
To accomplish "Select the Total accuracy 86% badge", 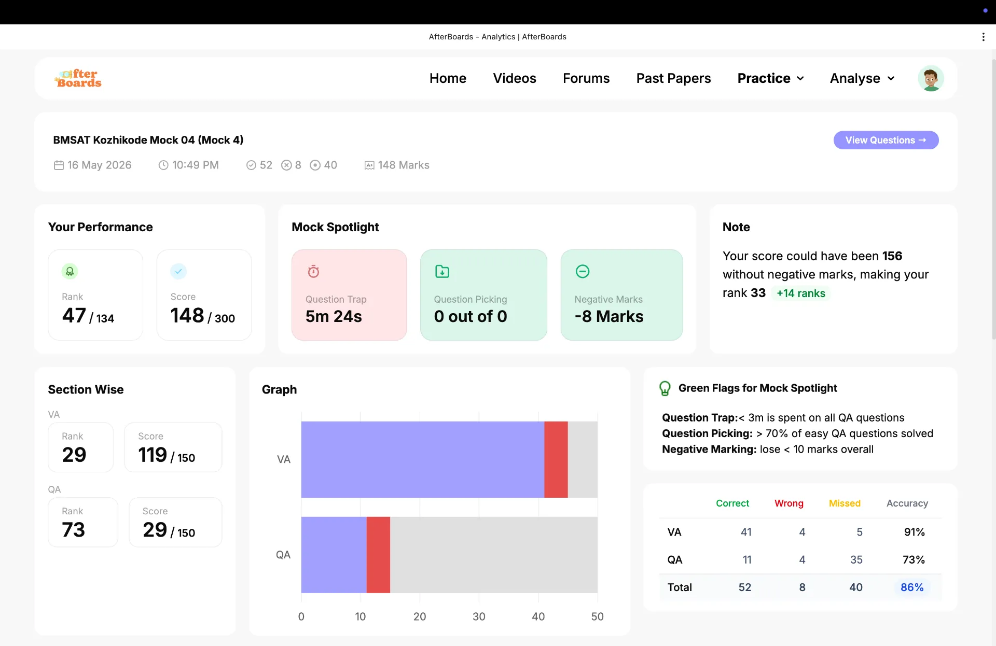I will [912, 587].
